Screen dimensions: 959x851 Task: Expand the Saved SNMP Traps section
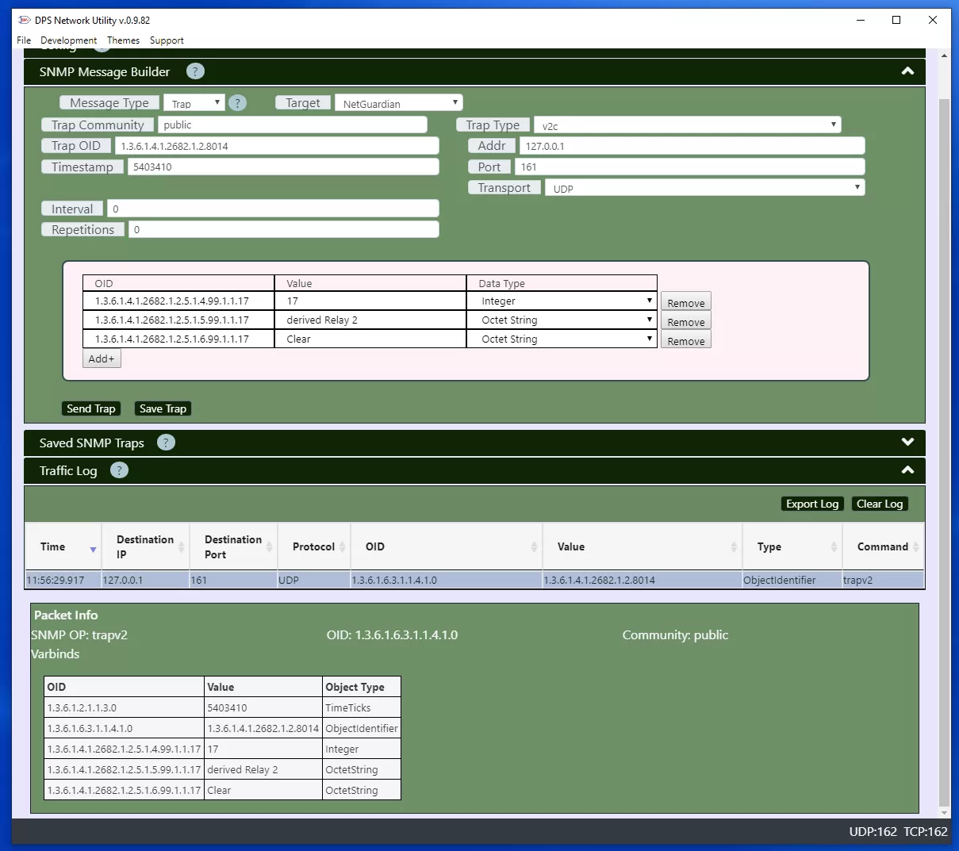pyautogui.click(x=907, y=442)
